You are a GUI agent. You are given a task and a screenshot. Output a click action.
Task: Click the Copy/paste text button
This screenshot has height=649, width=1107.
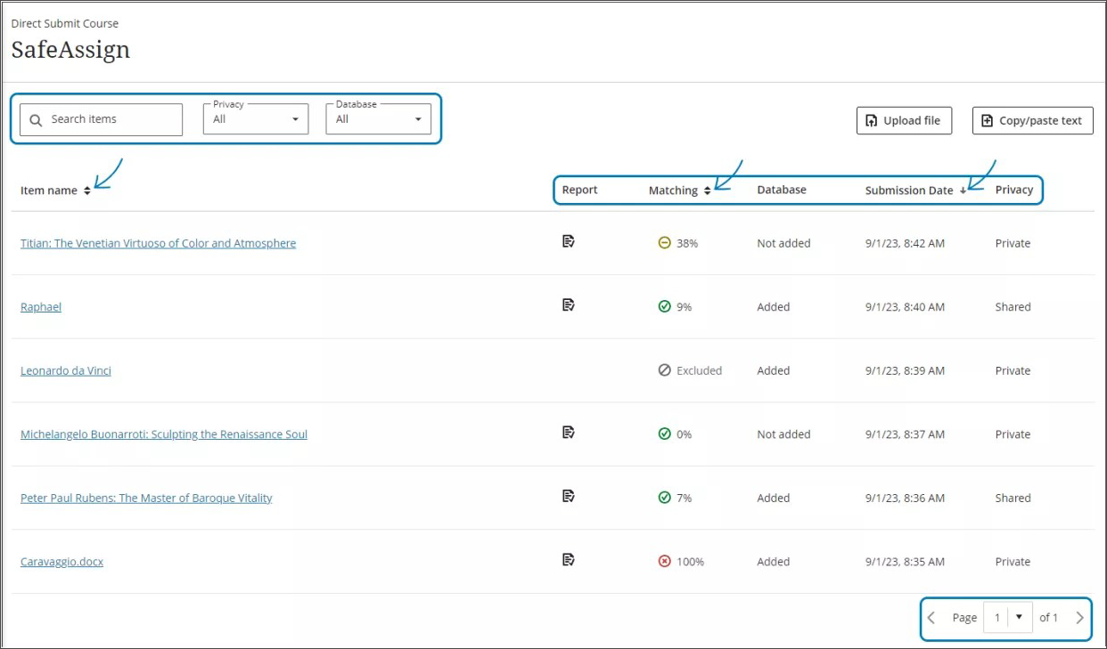(x=1033, y=121)
